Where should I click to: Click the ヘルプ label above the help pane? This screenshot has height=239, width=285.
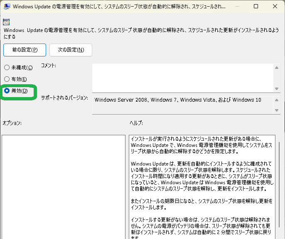click(x=136, y=123)
